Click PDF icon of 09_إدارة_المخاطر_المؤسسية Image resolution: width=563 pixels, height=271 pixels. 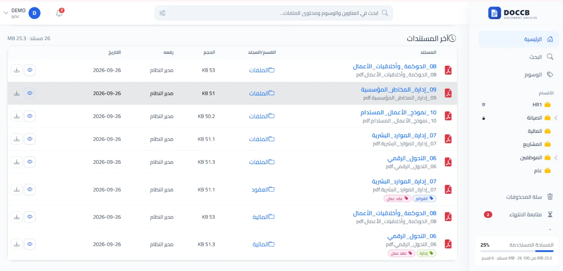448,93
